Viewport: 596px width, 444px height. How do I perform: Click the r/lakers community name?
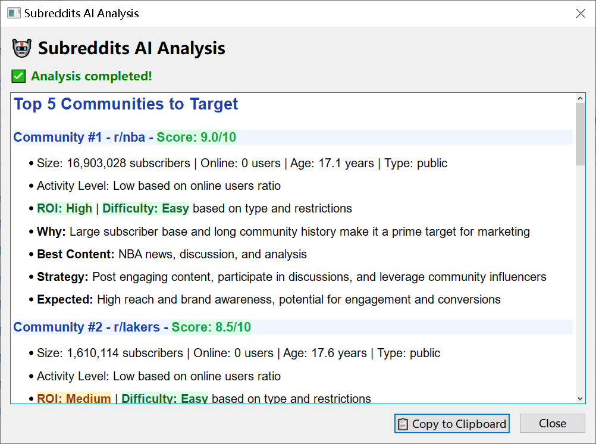137,327
